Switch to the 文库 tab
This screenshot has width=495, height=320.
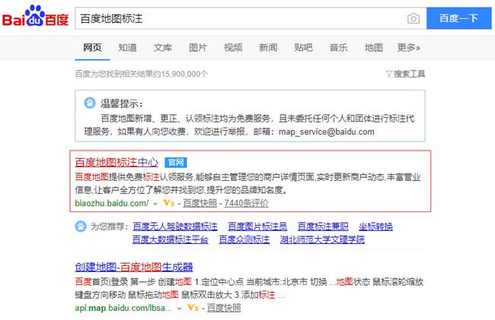tap(162, 48)
